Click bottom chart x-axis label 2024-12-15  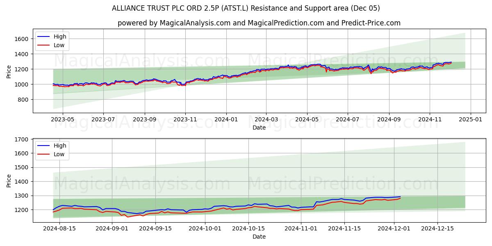tap(437, 229)
